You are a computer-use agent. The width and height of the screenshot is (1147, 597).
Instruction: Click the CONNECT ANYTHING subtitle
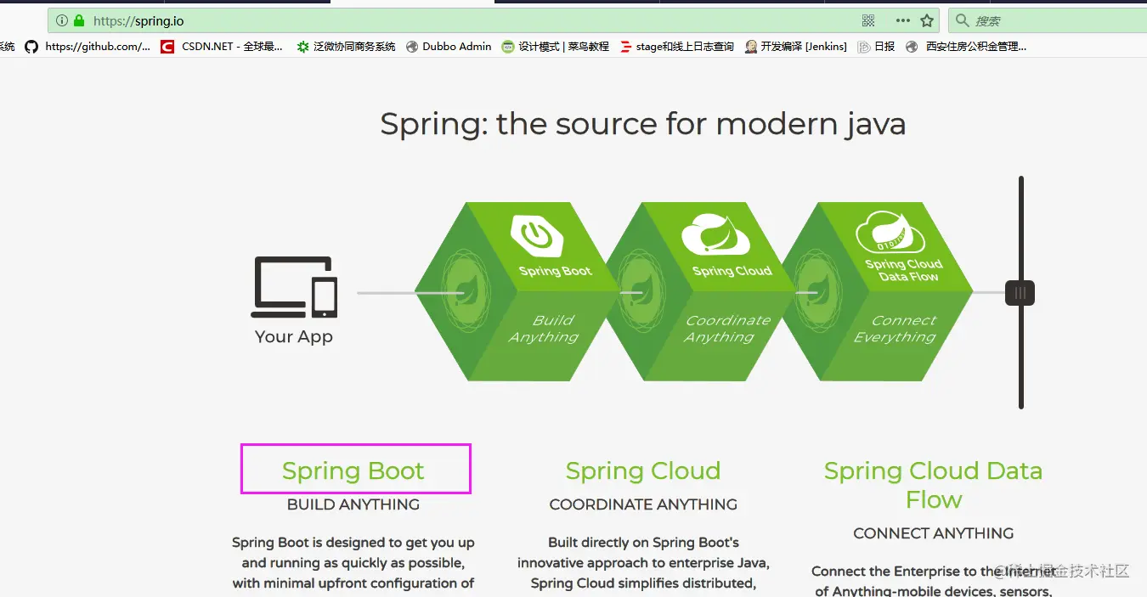pyautogui.click(x=933, y=533)
